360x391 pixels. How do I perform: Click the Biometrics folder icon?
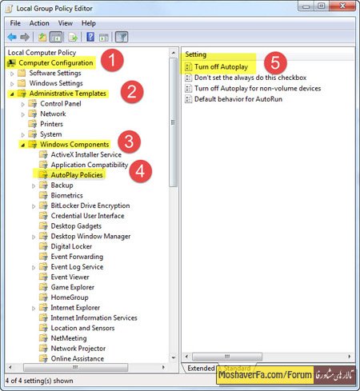[43, 195]
